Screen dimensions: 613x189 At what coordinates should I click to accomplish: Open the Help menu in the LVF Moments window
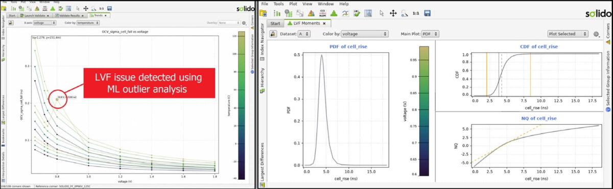(x=344, y=4)
